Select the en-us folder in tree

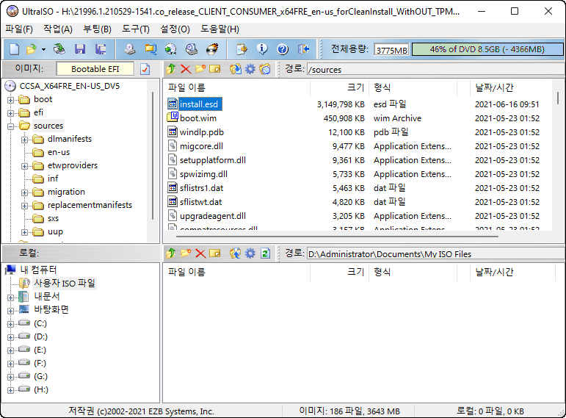[x=59, y=152]
